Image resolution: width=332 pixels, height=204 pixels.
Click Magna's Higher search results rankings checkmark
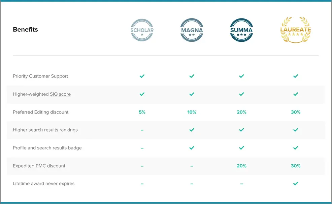coord(192,130)
